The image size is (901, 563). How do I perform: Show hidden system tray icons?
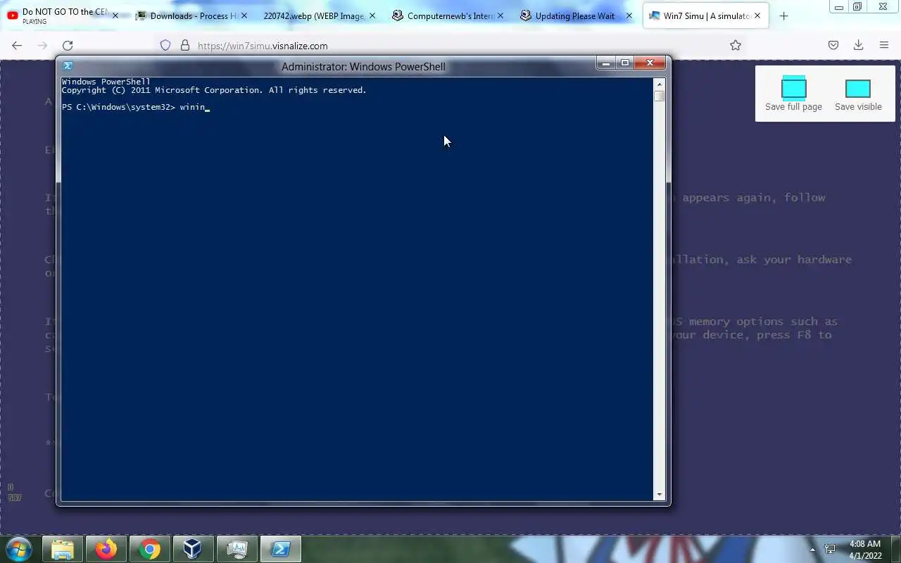[812, 550]
